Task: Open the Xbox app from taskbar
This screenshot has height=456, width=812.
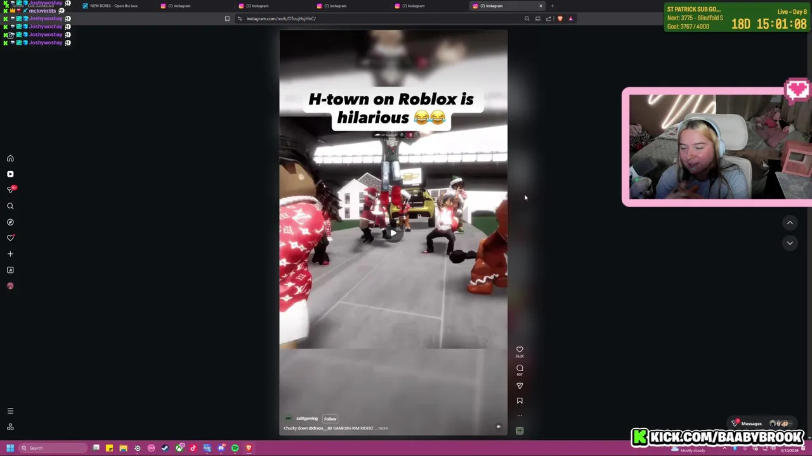Action: pyautogui.click(x=180, y=448)
